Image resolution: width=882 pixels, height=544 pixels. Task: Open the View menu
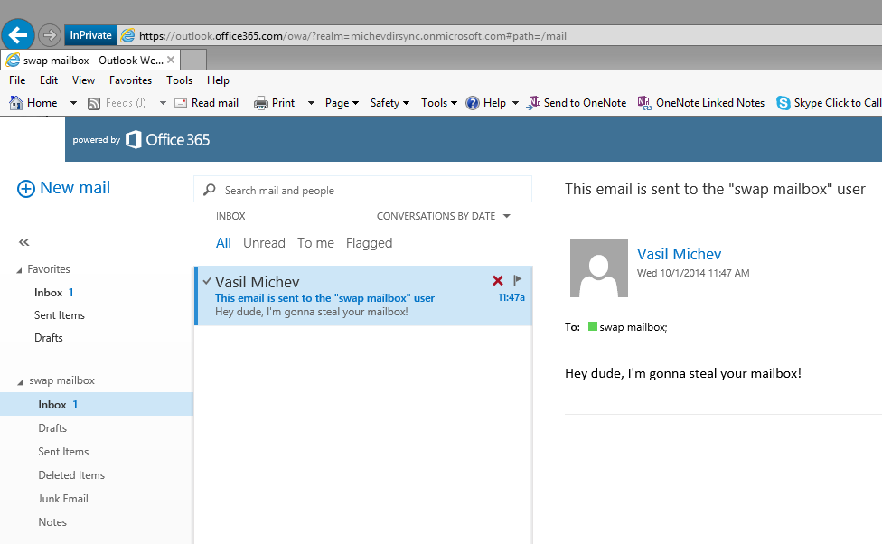(x=83, y=80)
